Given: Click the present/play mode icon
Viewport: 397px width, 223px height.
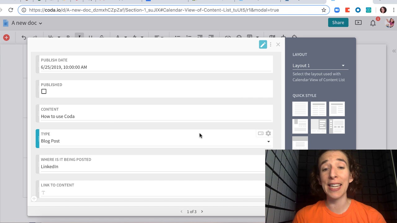Looking at the screenshot, I should pos(358,23).
